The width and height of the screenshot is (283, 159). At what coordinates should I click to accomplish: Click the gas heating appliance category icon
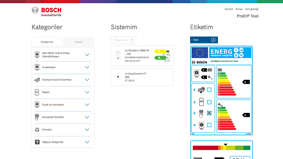click(37, 55)
